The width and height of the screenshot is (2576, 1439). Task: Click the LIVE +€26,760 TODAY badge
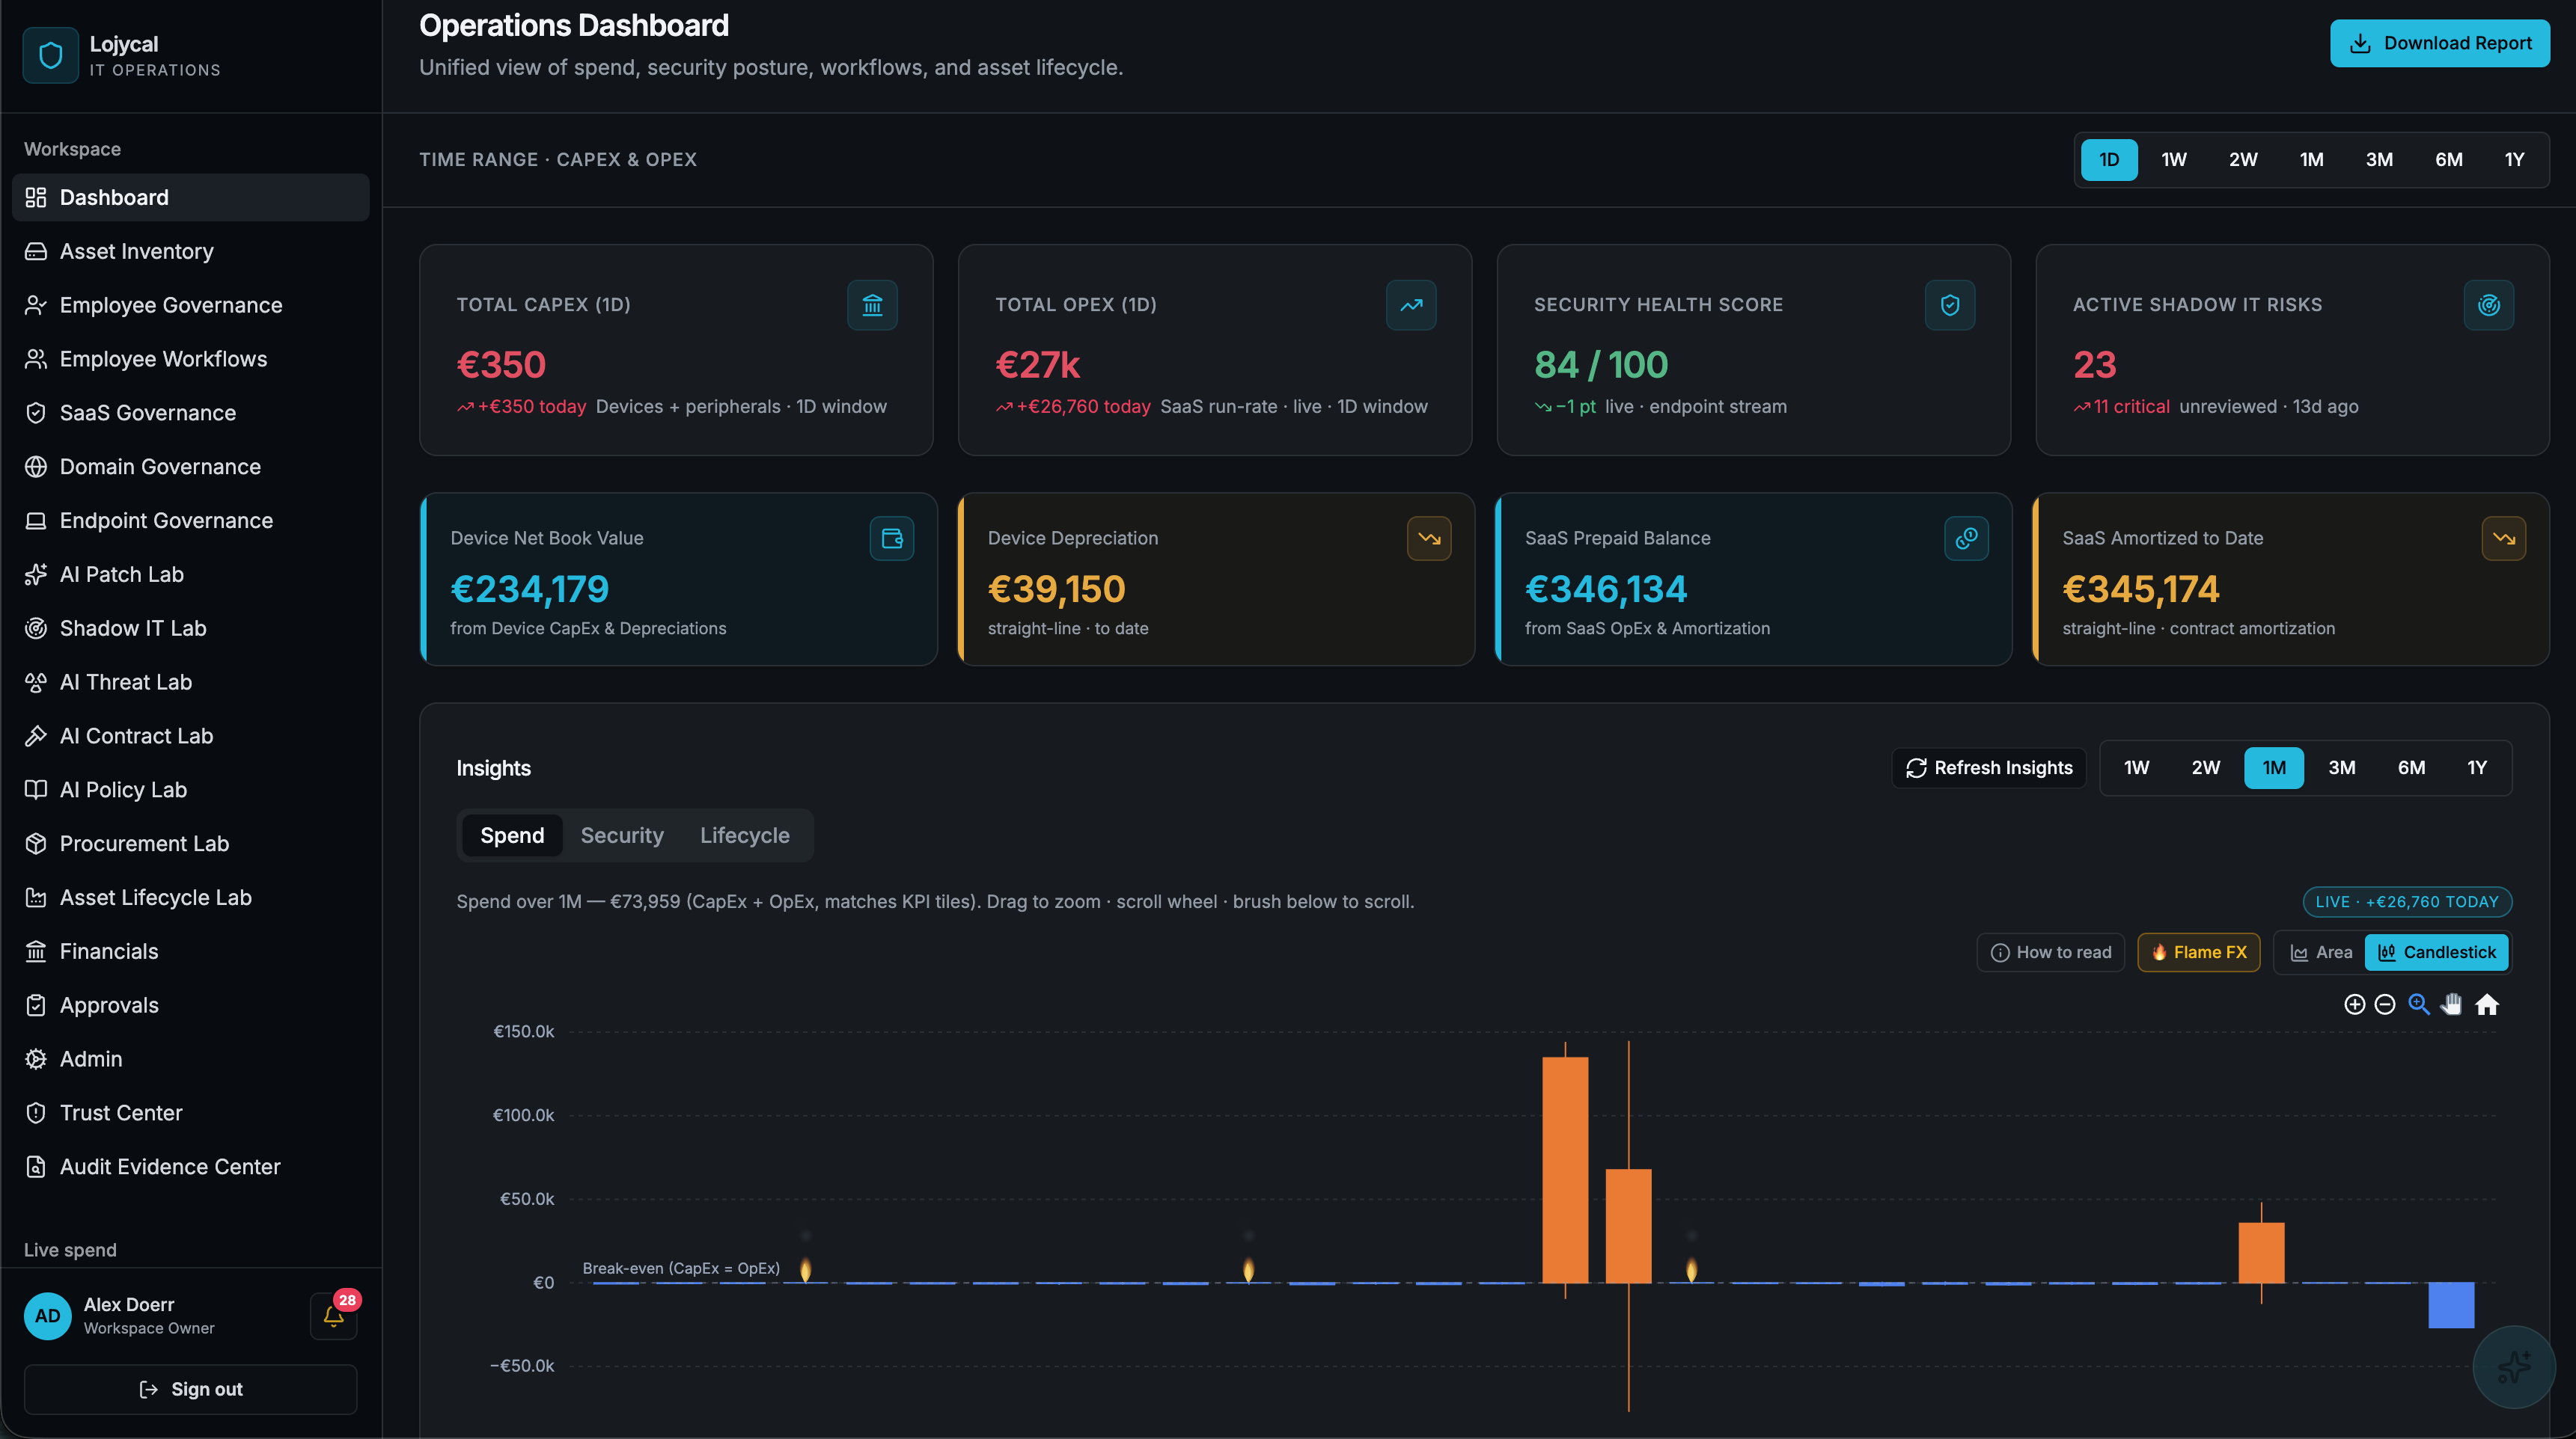click(2407, 901)
